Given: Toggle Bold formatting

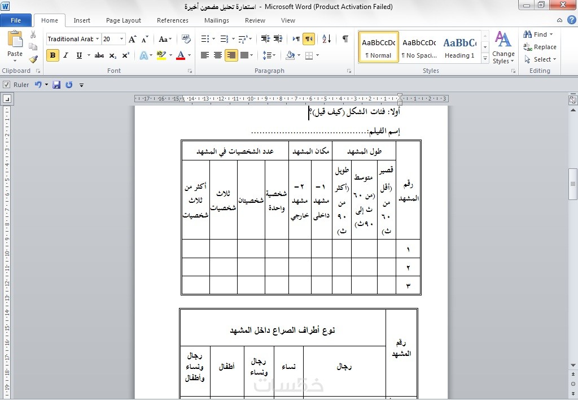Looking at the screenshot, I should [x=52, y=55].
